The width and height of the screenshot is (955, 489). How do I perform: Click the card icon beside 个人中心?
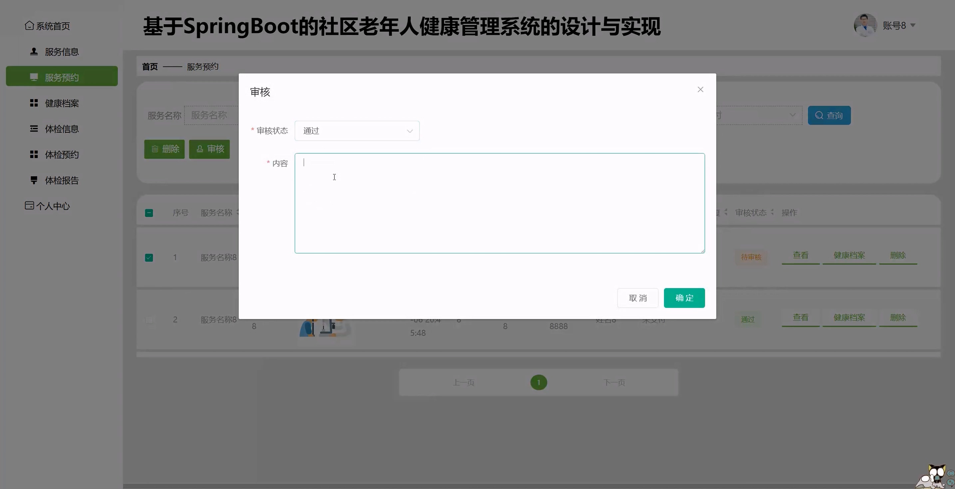click(x=29, y=206)
